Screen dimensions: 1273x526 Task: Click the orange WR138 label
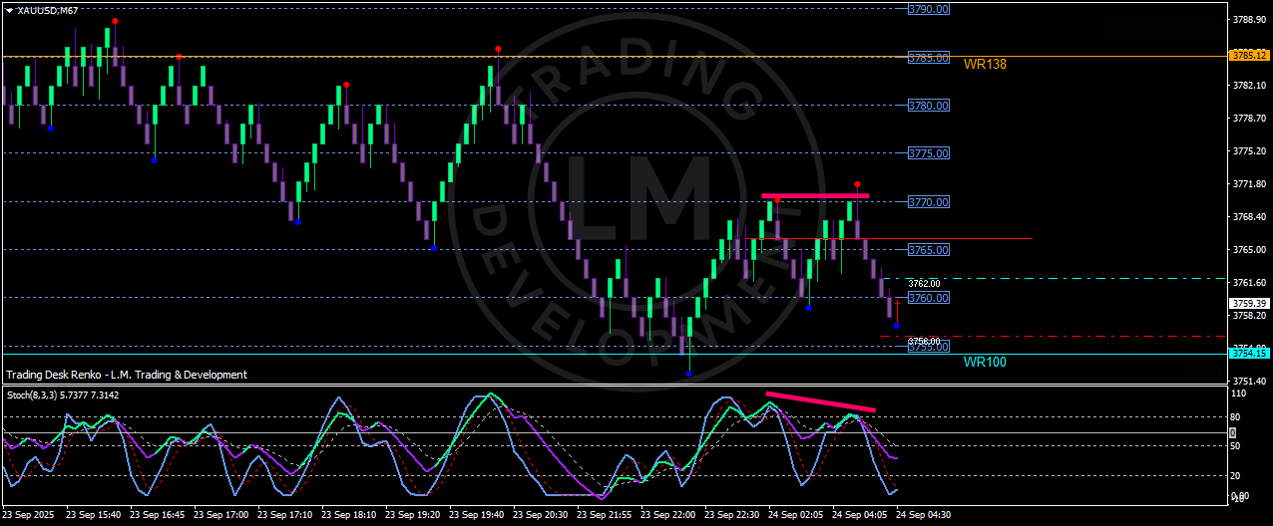point(985,64)
